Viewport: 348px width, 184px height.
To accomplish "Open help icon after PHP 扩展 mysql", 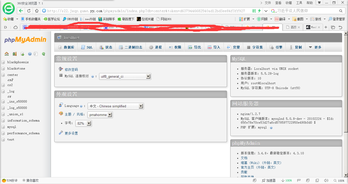I will pos(271,128).
